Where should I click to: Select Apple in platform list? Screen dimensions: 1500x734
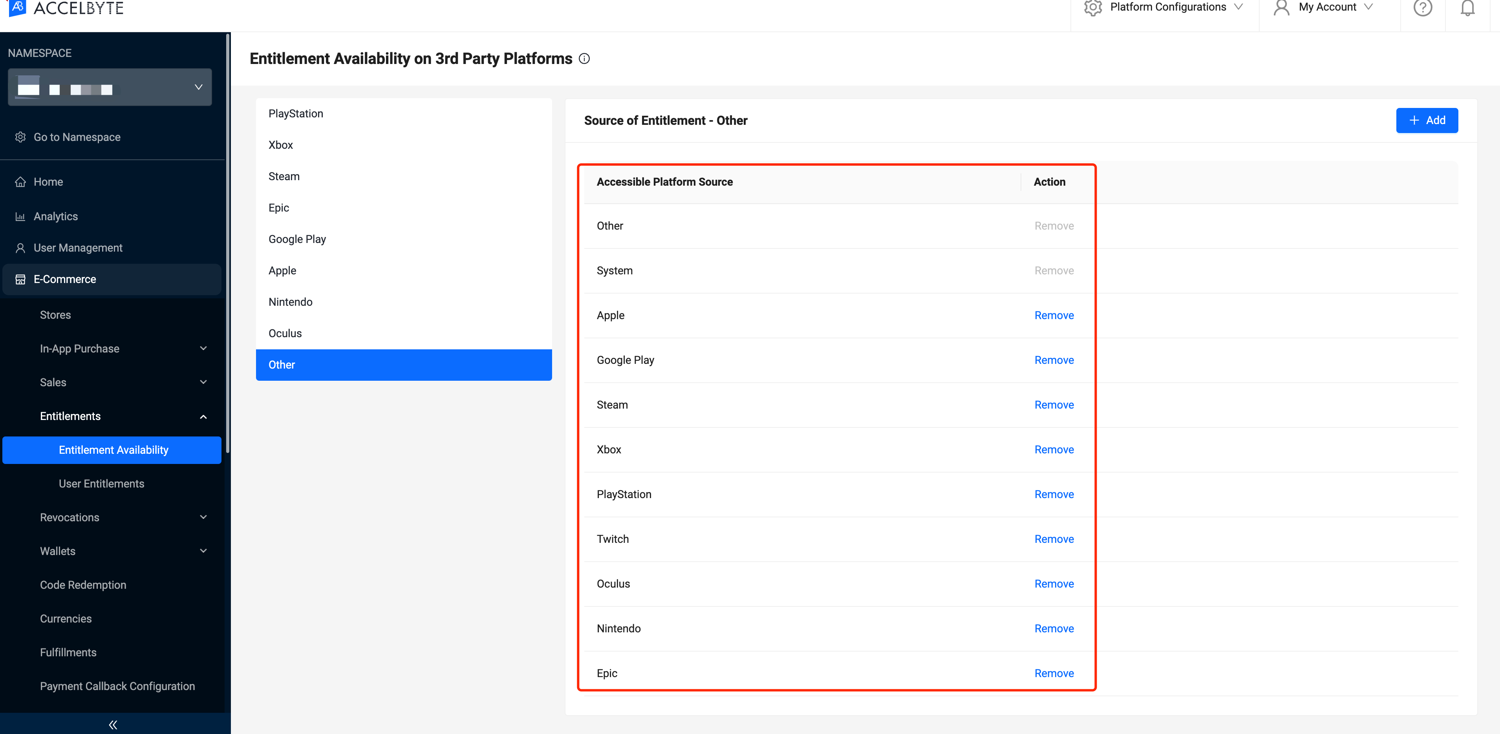(404, 271)
